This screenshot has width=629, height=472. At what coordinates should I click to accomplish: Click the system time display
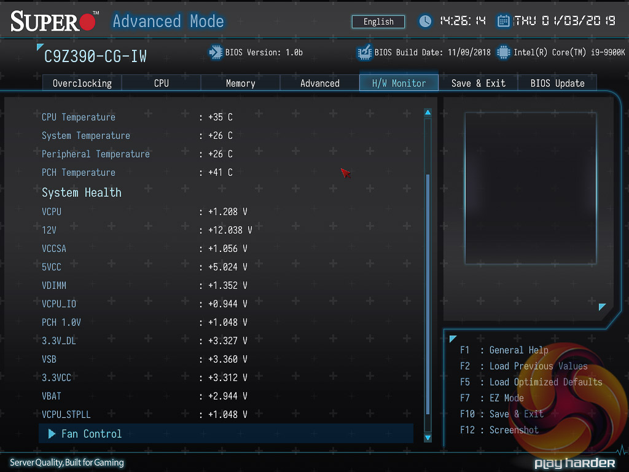pos(463,21)
